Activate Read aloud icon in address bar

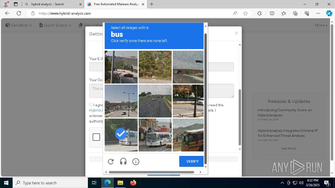[x=235, y=13]
